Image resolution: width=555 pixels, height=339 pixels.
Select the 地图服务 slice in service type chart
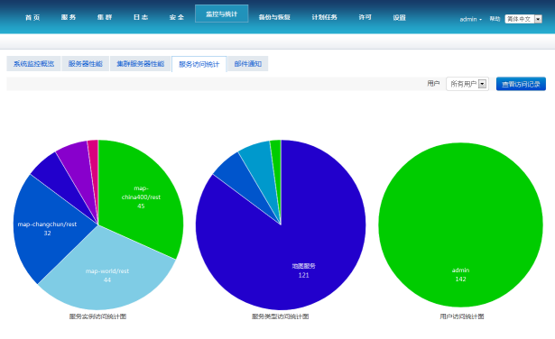(x=303, y=270)
